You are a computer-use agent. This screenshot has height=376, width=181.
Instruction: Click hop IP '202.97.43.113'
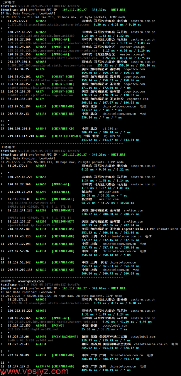[x=19, y=236]
